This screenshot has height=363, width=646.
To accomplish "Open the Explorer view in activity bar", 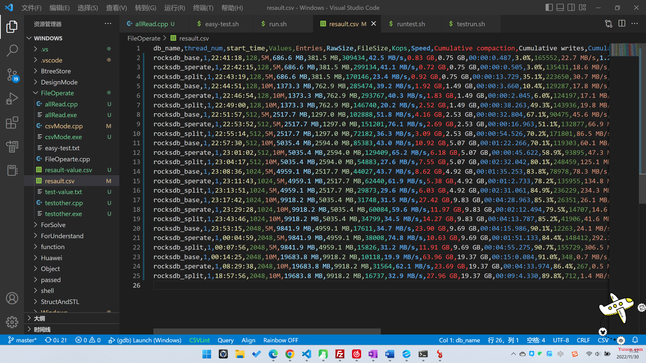I will point(12,26).
